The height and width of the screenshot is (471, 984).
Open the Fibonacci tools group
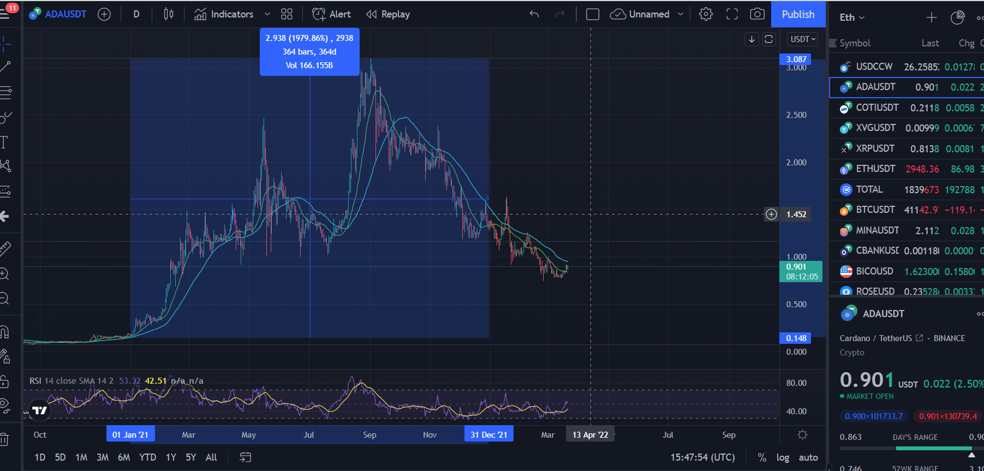pyautogui.click(x=5, y=92)
